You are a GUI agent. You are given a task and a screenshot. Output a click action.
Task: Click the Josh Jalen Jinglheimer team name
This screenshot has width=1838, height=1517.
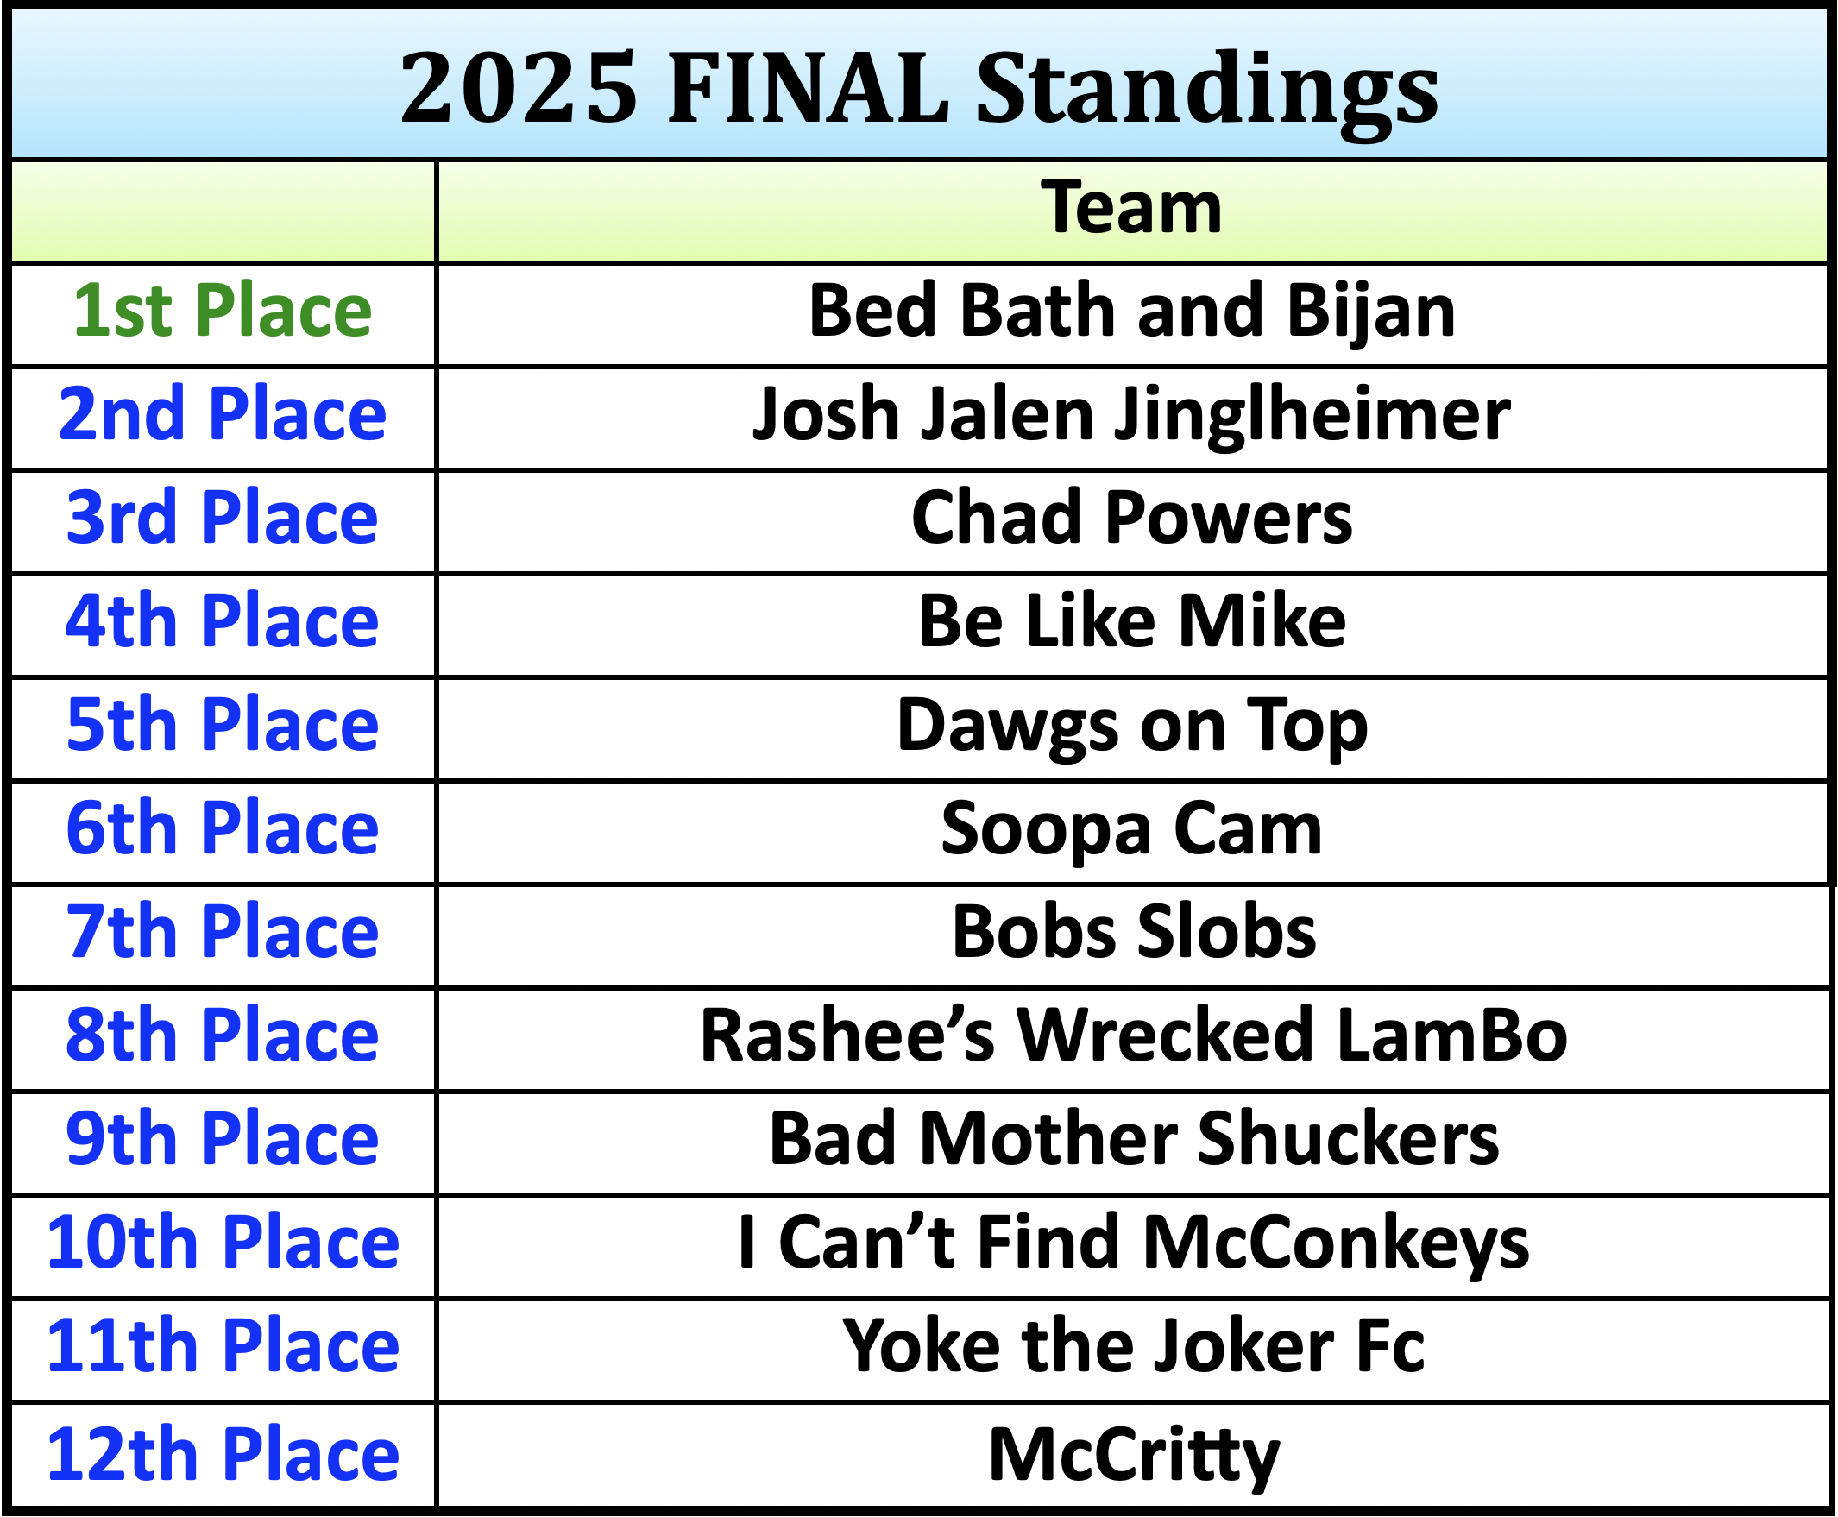pos(1131,414)
